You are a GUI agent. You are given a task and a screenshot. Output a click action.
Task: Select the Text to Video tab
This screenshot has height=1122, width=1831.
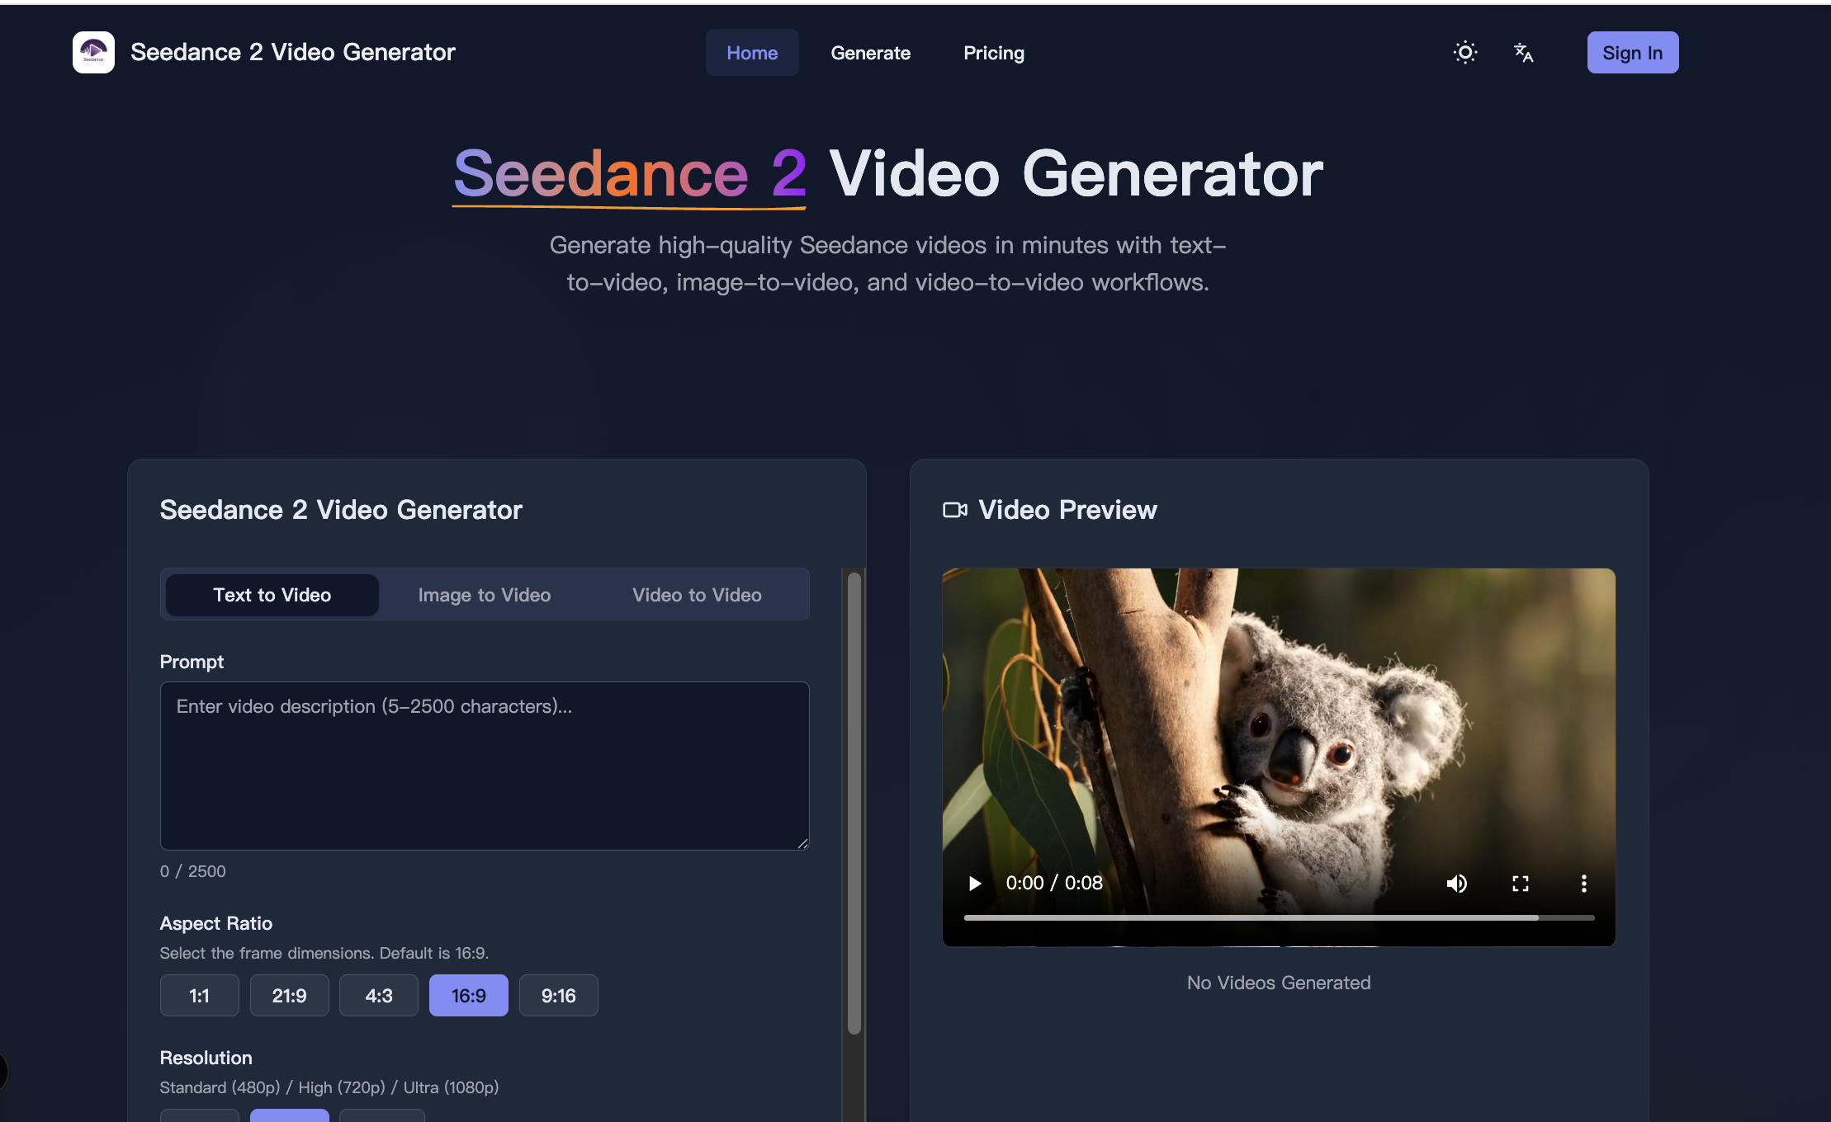point(272,594)
